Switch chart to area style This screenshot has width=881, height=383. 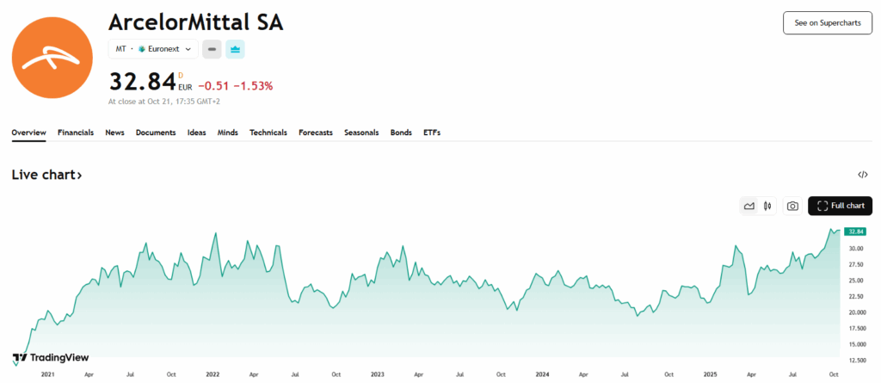click(749, 206)
